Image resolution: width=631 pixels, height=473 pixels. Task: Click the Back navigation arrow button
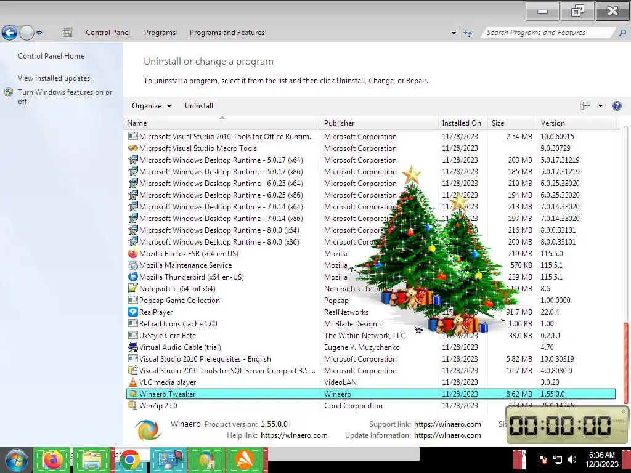click(x=9, y=33)
